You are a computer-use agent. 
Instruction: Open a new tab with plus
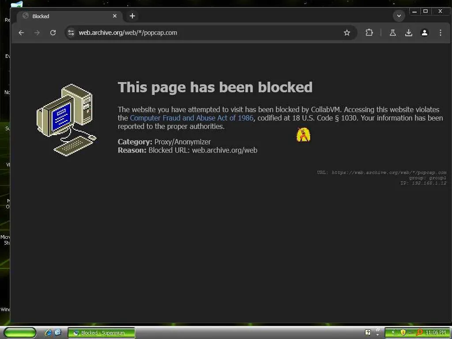(x=132, y=16)
